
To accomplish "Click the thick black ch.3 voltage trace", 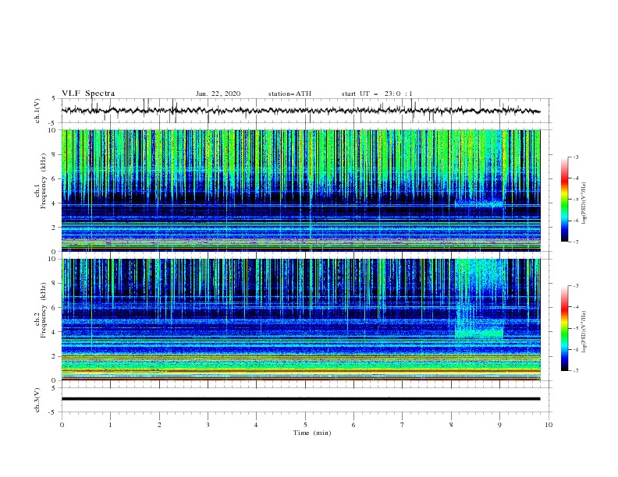I will click(x=300, y=399).
